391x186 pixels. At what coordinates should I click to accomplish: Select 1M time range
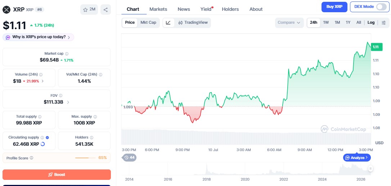(x=337, y=22)
